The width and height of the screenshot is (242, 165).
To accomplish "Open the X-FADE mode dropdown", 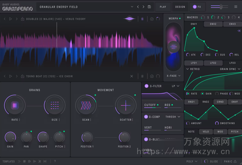I will pos(174,76).
